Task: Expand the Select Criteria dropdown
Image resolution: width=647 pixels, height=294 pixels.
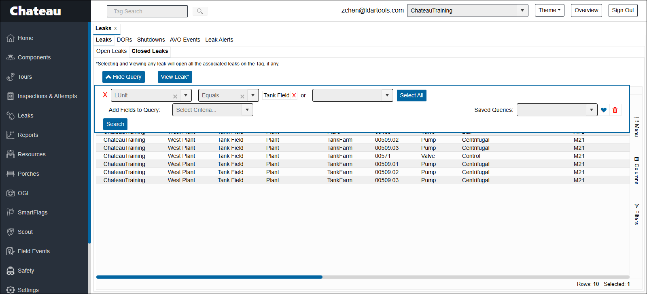Action: (x=247, y=110)
